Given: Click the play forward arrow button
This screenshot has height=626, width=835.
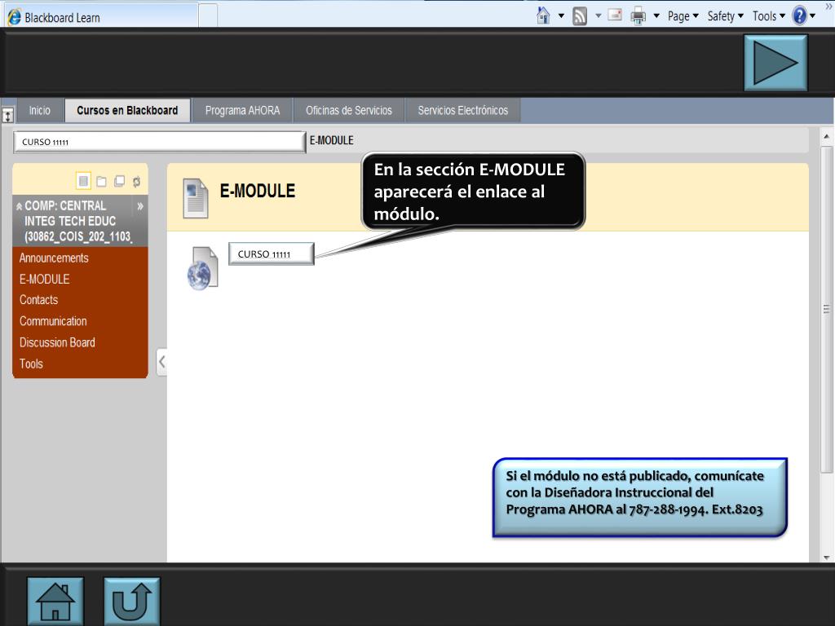Looking at the screenshot, I should point(775,63).
